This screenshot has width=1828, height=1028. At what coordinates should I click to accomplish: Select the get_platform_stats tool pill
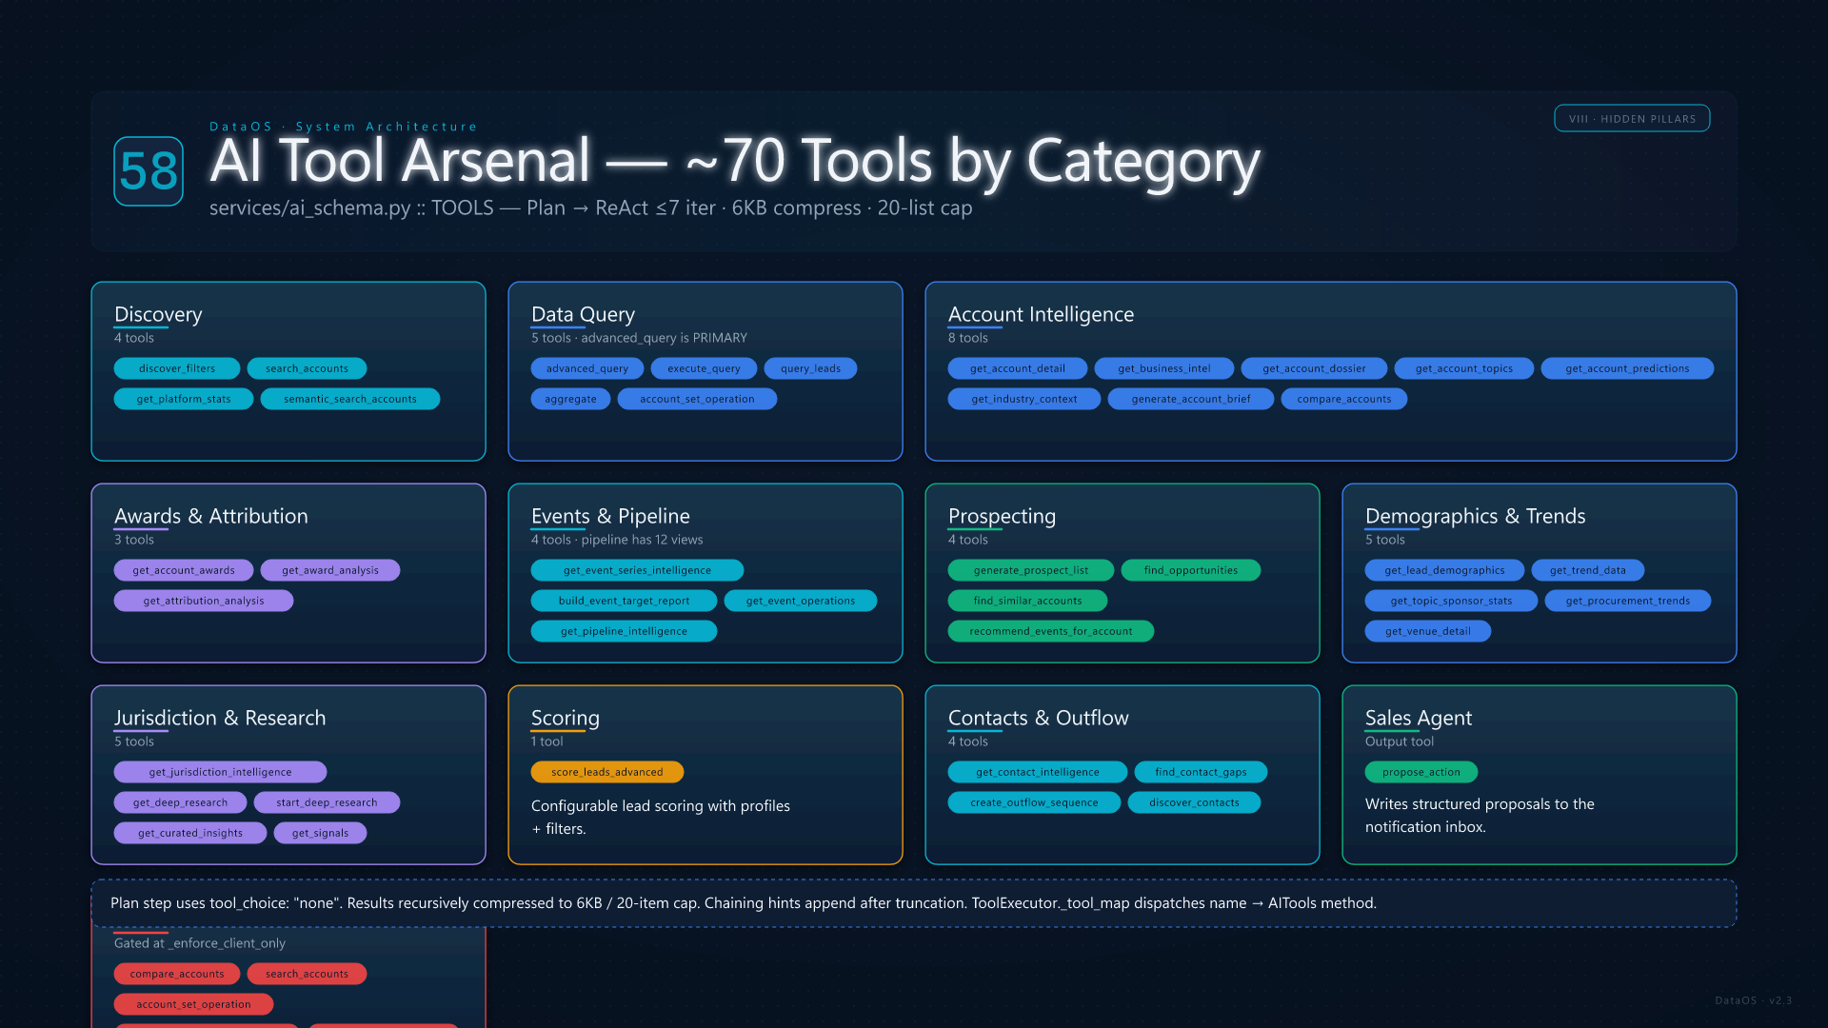coord(184,399)
